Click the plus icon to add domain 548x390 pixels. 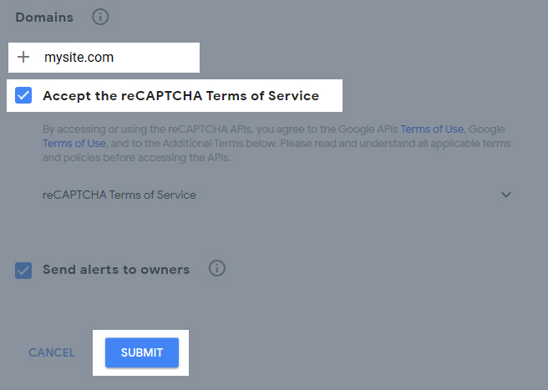pyautogui.click(x=23, y=57)
